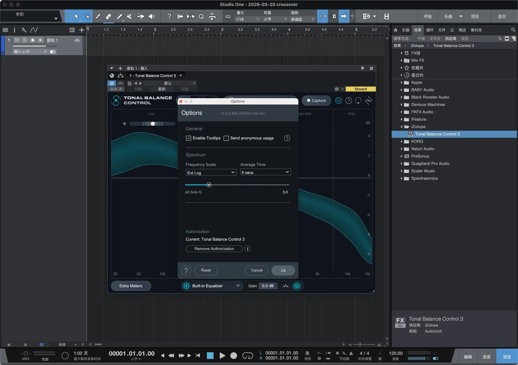The height and width of the screenshot is (365, 518).
Task: Open the Frequency Scale Ext Log dropdown
Action: tap(211, 173)
